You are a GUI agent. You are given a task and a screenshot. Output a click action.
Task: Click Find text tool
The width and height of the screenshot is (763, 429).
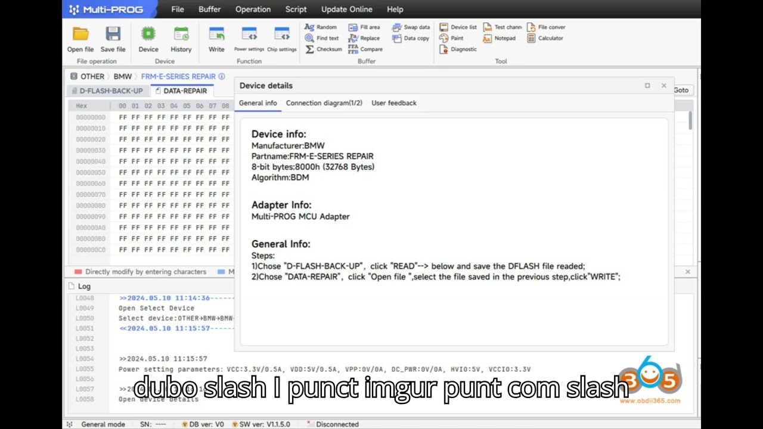[322, 38]
